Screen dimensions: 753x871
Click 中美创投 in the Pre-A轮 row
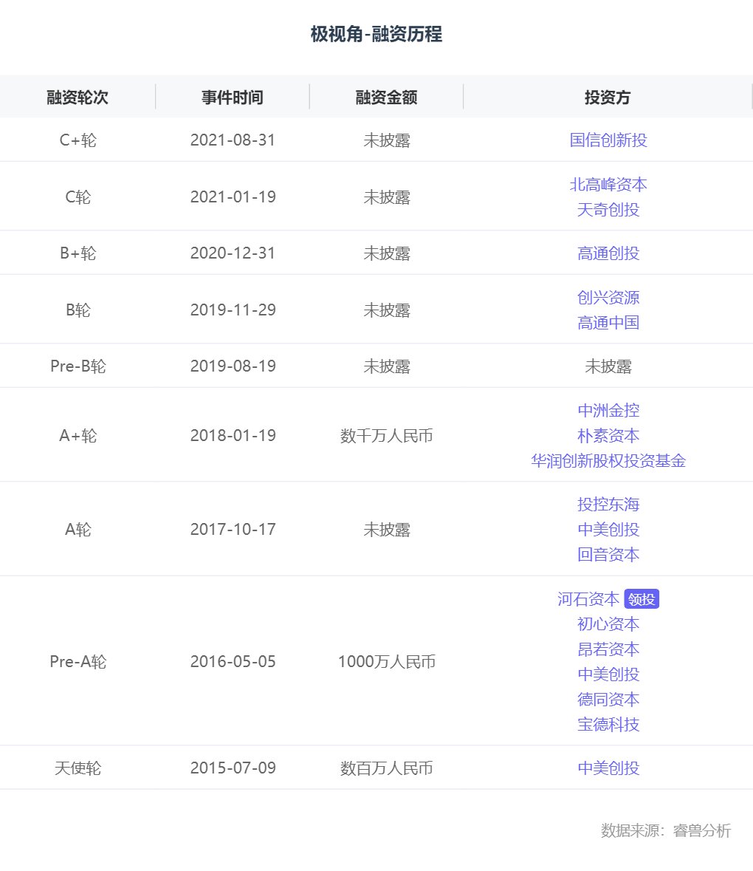coord(608,674)
